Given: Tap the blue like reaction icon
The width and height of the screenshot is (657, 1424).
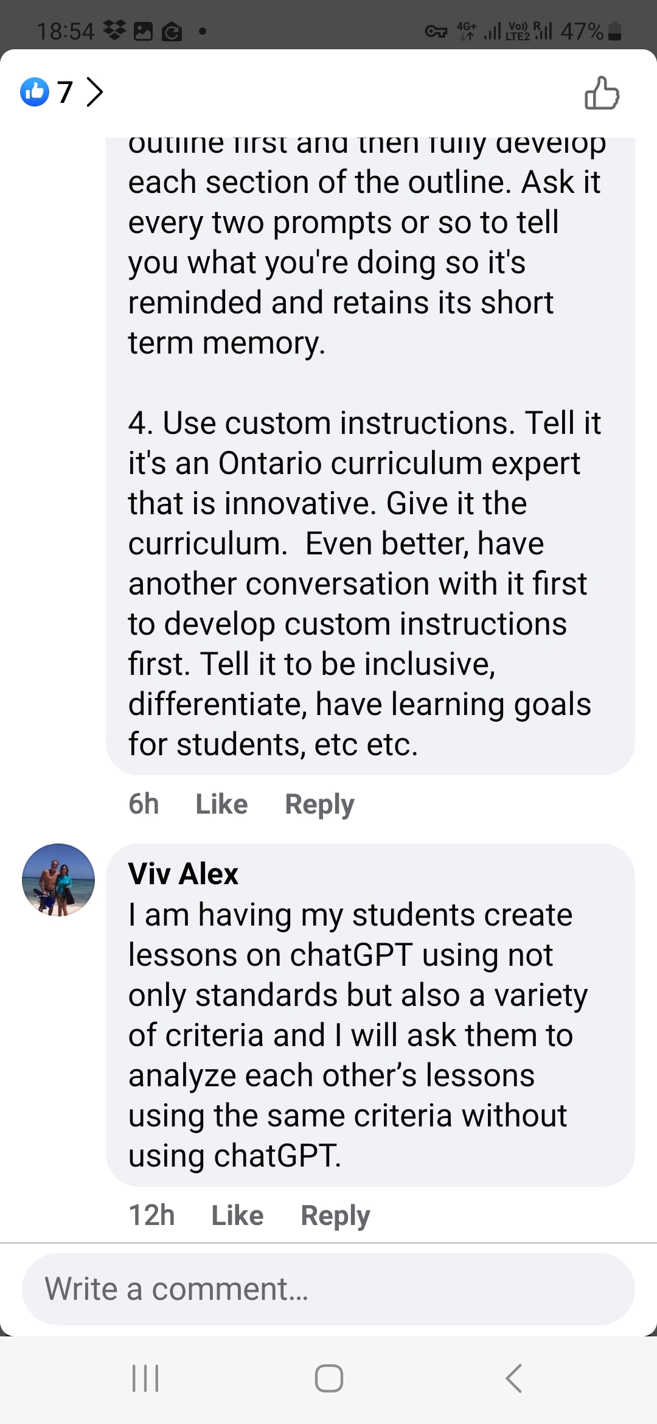Looking at the screenshot, I should click(x=35, y=92).
